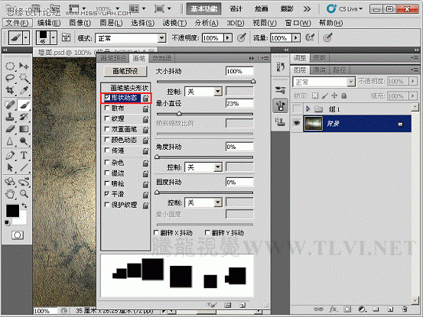Open opacity (不透明度) slider arrow in options bar

pos(228,37)
